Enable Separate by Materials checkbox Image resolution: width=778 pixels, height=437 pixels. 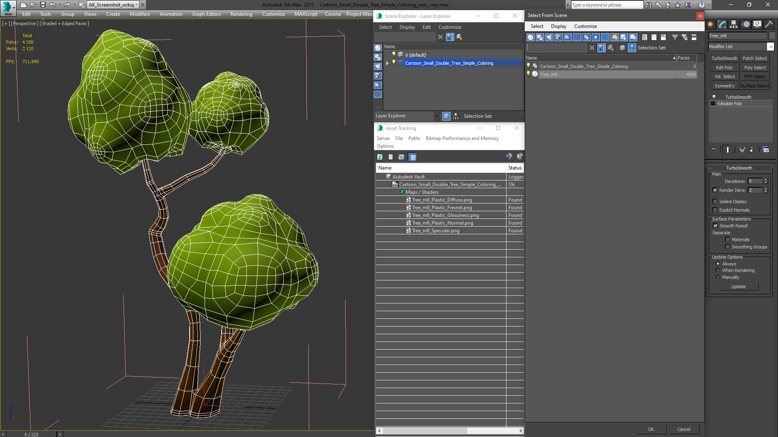coord(727,240)
